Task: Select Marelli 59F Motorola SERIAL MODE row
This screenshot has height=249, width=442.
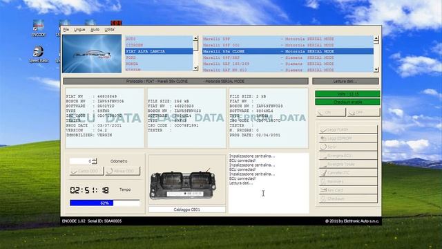Action: [x=288, y=39]
